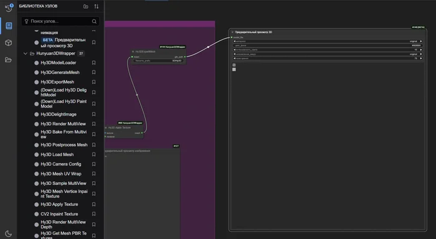Toggle dark theme with the moon icon
436x239 pixels.
tap(9, 234)
